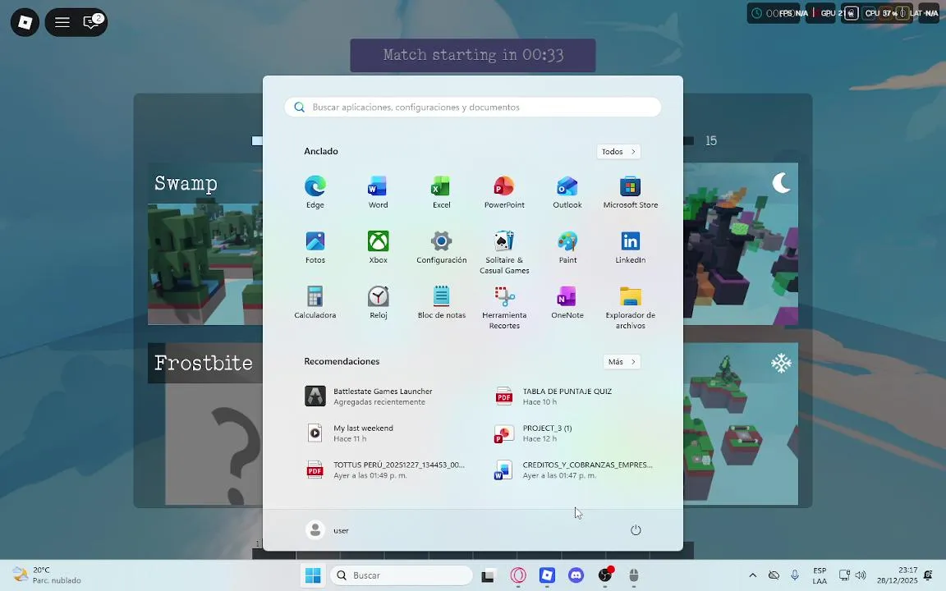This screenshot has height=591, width=946.
Task: Vote for the Frostbite map
Action: click(x=205, y=424)
